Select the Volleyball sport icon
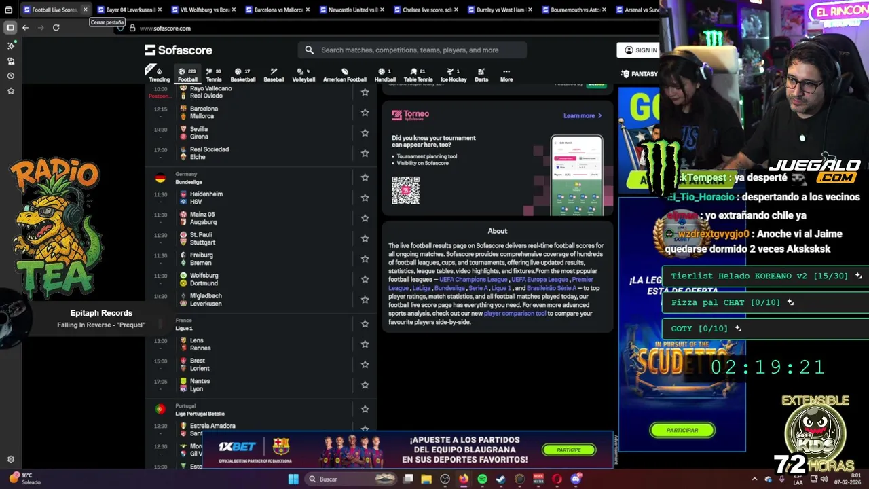Screen dimensions: 869x489 pos(303,75)
